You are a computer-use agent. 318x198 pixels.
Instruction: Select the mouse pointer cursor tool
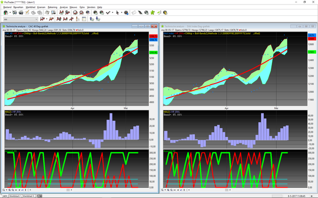[117, 13]
